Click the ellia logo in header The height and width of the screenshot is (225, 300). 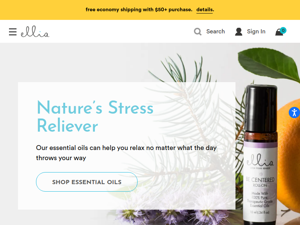35,31
